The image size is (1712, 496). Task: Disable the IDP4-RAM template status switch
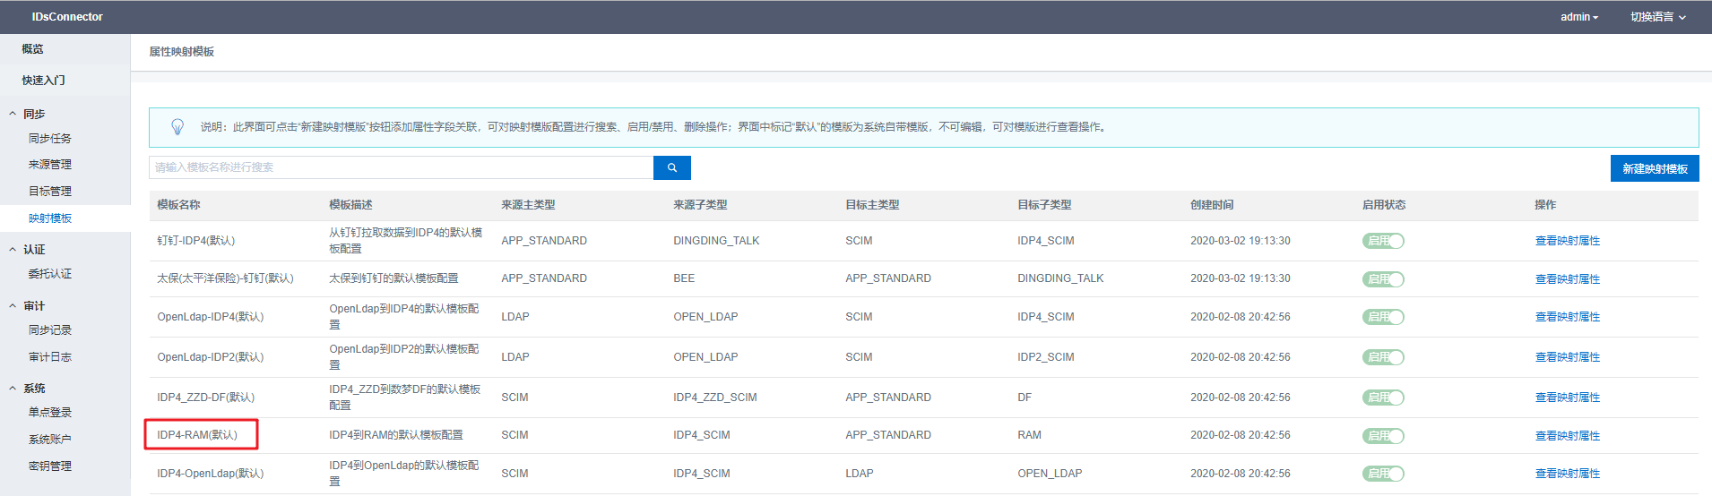pyautogui.click(x=1383, y=436)
